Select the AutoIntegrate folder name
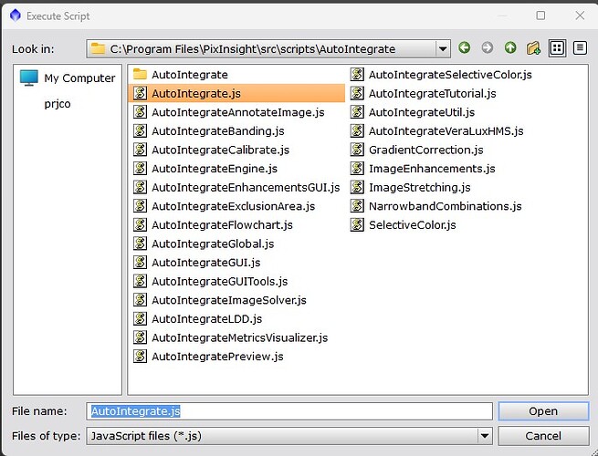598x456 pixels. pyautogui.click(x=190, y=75)
